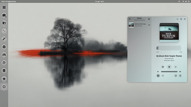The height and width of the screenshot is (107, 191).
Task: Open the clock and calendar at 14:41
Action: coord(100,1)
